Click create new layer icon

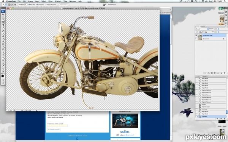(221, 73)
